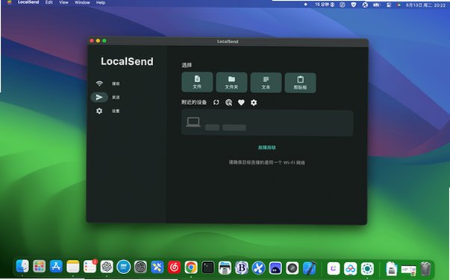
Task: Open Terminal from the Dock
Action: click(x=207, y=267)
